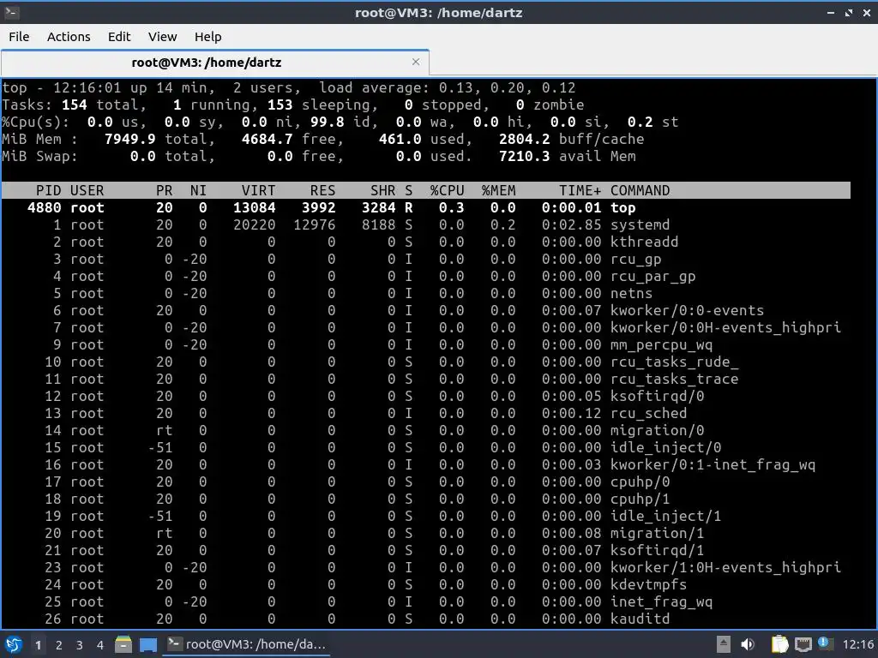This screenshot has width=878, height=658.
Task: Click the 12976 RES value for systemd
Action: pos(314,225)
